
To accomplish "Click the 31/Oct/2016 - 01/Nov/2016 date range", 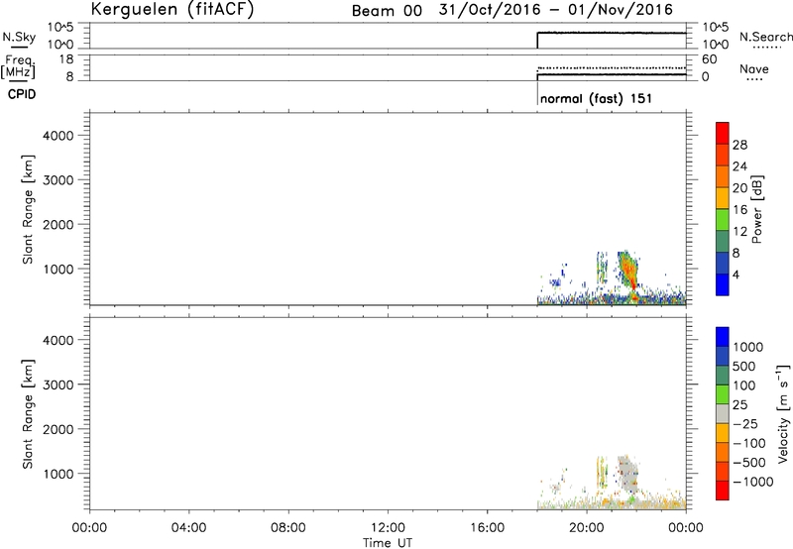I will (556, 10).
